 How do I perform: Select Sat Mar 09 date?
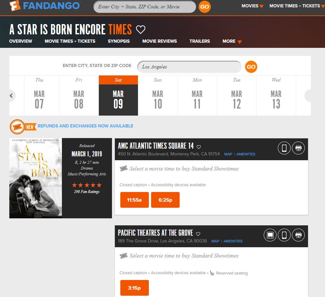(x=118, y=95)
